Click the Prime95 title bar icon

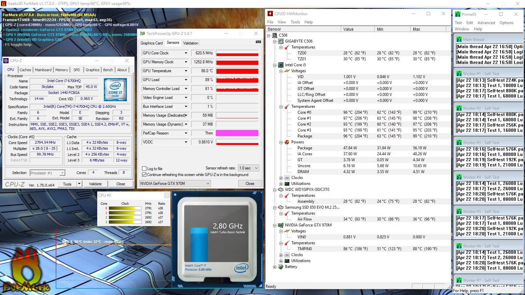[x=457, y=14]
